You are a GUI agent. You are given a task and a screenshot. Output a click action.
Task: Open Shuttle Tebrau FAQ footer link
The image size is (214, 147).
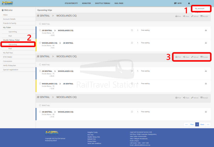[94, 137]
